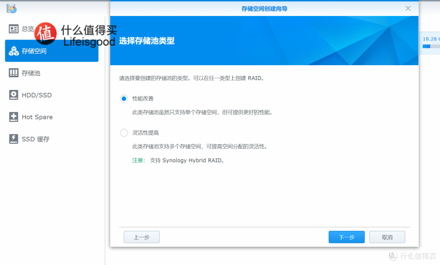Open the 存储空间 sidebar menu entry
440x265 pixels.
pyautogui.click(x=52, y=51)
